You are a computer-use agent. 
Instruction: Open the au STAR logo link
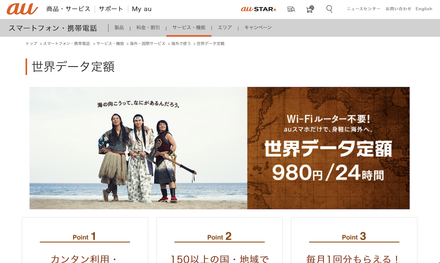pos(258,9)
